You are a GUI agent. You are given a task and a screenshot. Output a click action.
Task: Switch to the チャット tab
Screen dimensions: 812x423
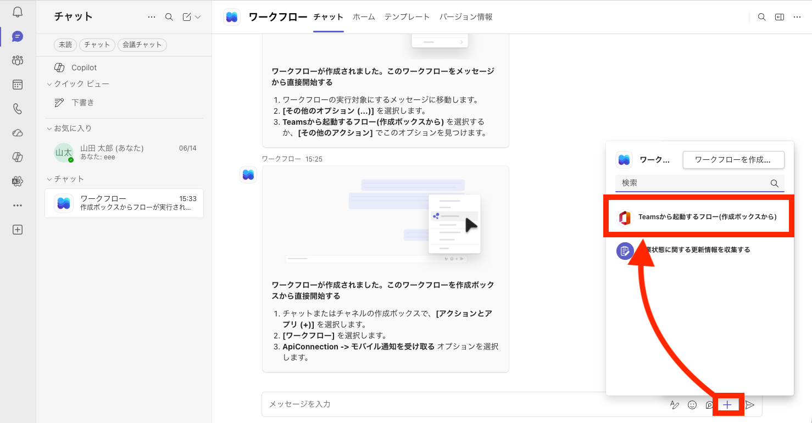(x=329, y=17)
